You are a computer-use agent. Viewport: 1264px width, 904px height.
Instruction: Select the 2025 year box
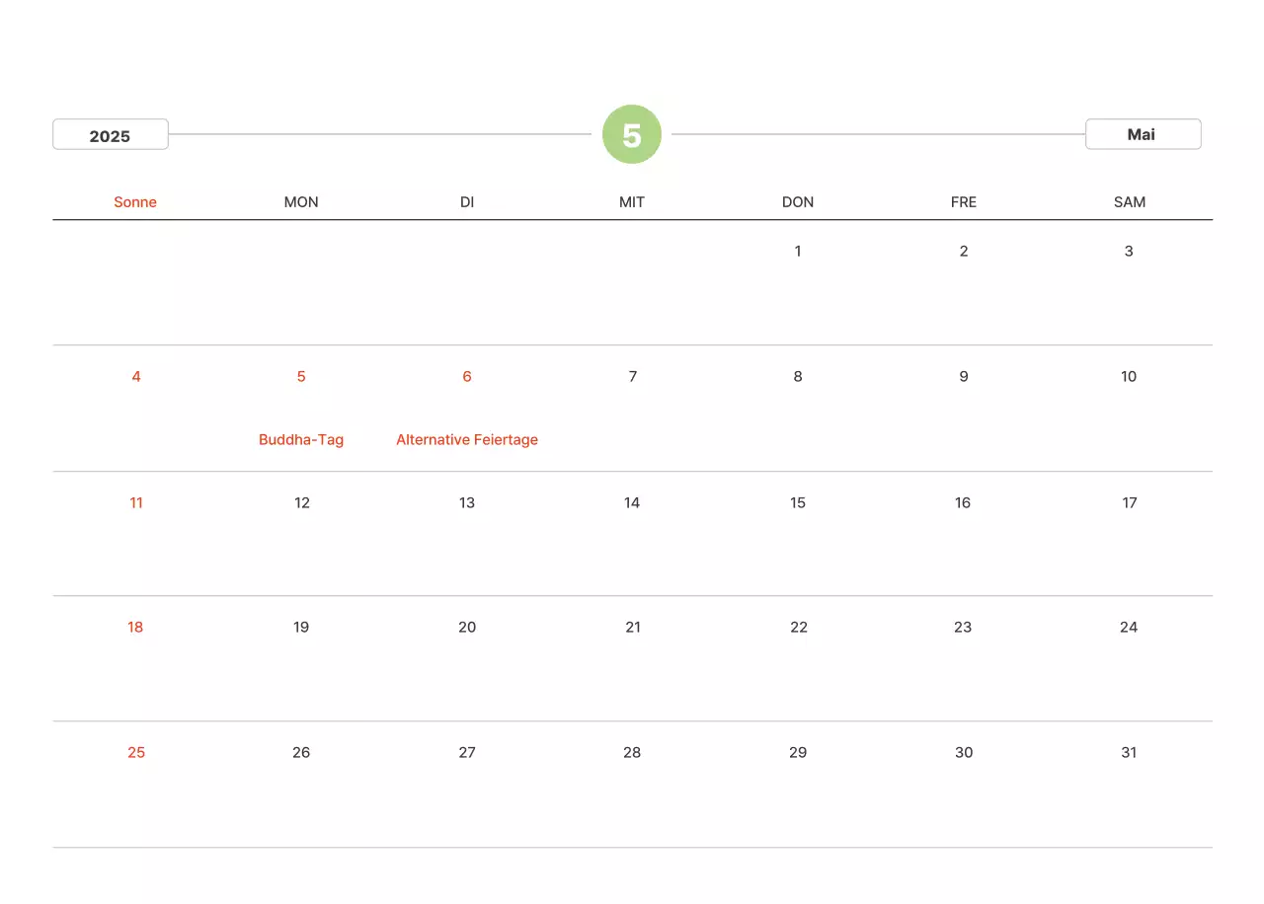click(111, 135)
